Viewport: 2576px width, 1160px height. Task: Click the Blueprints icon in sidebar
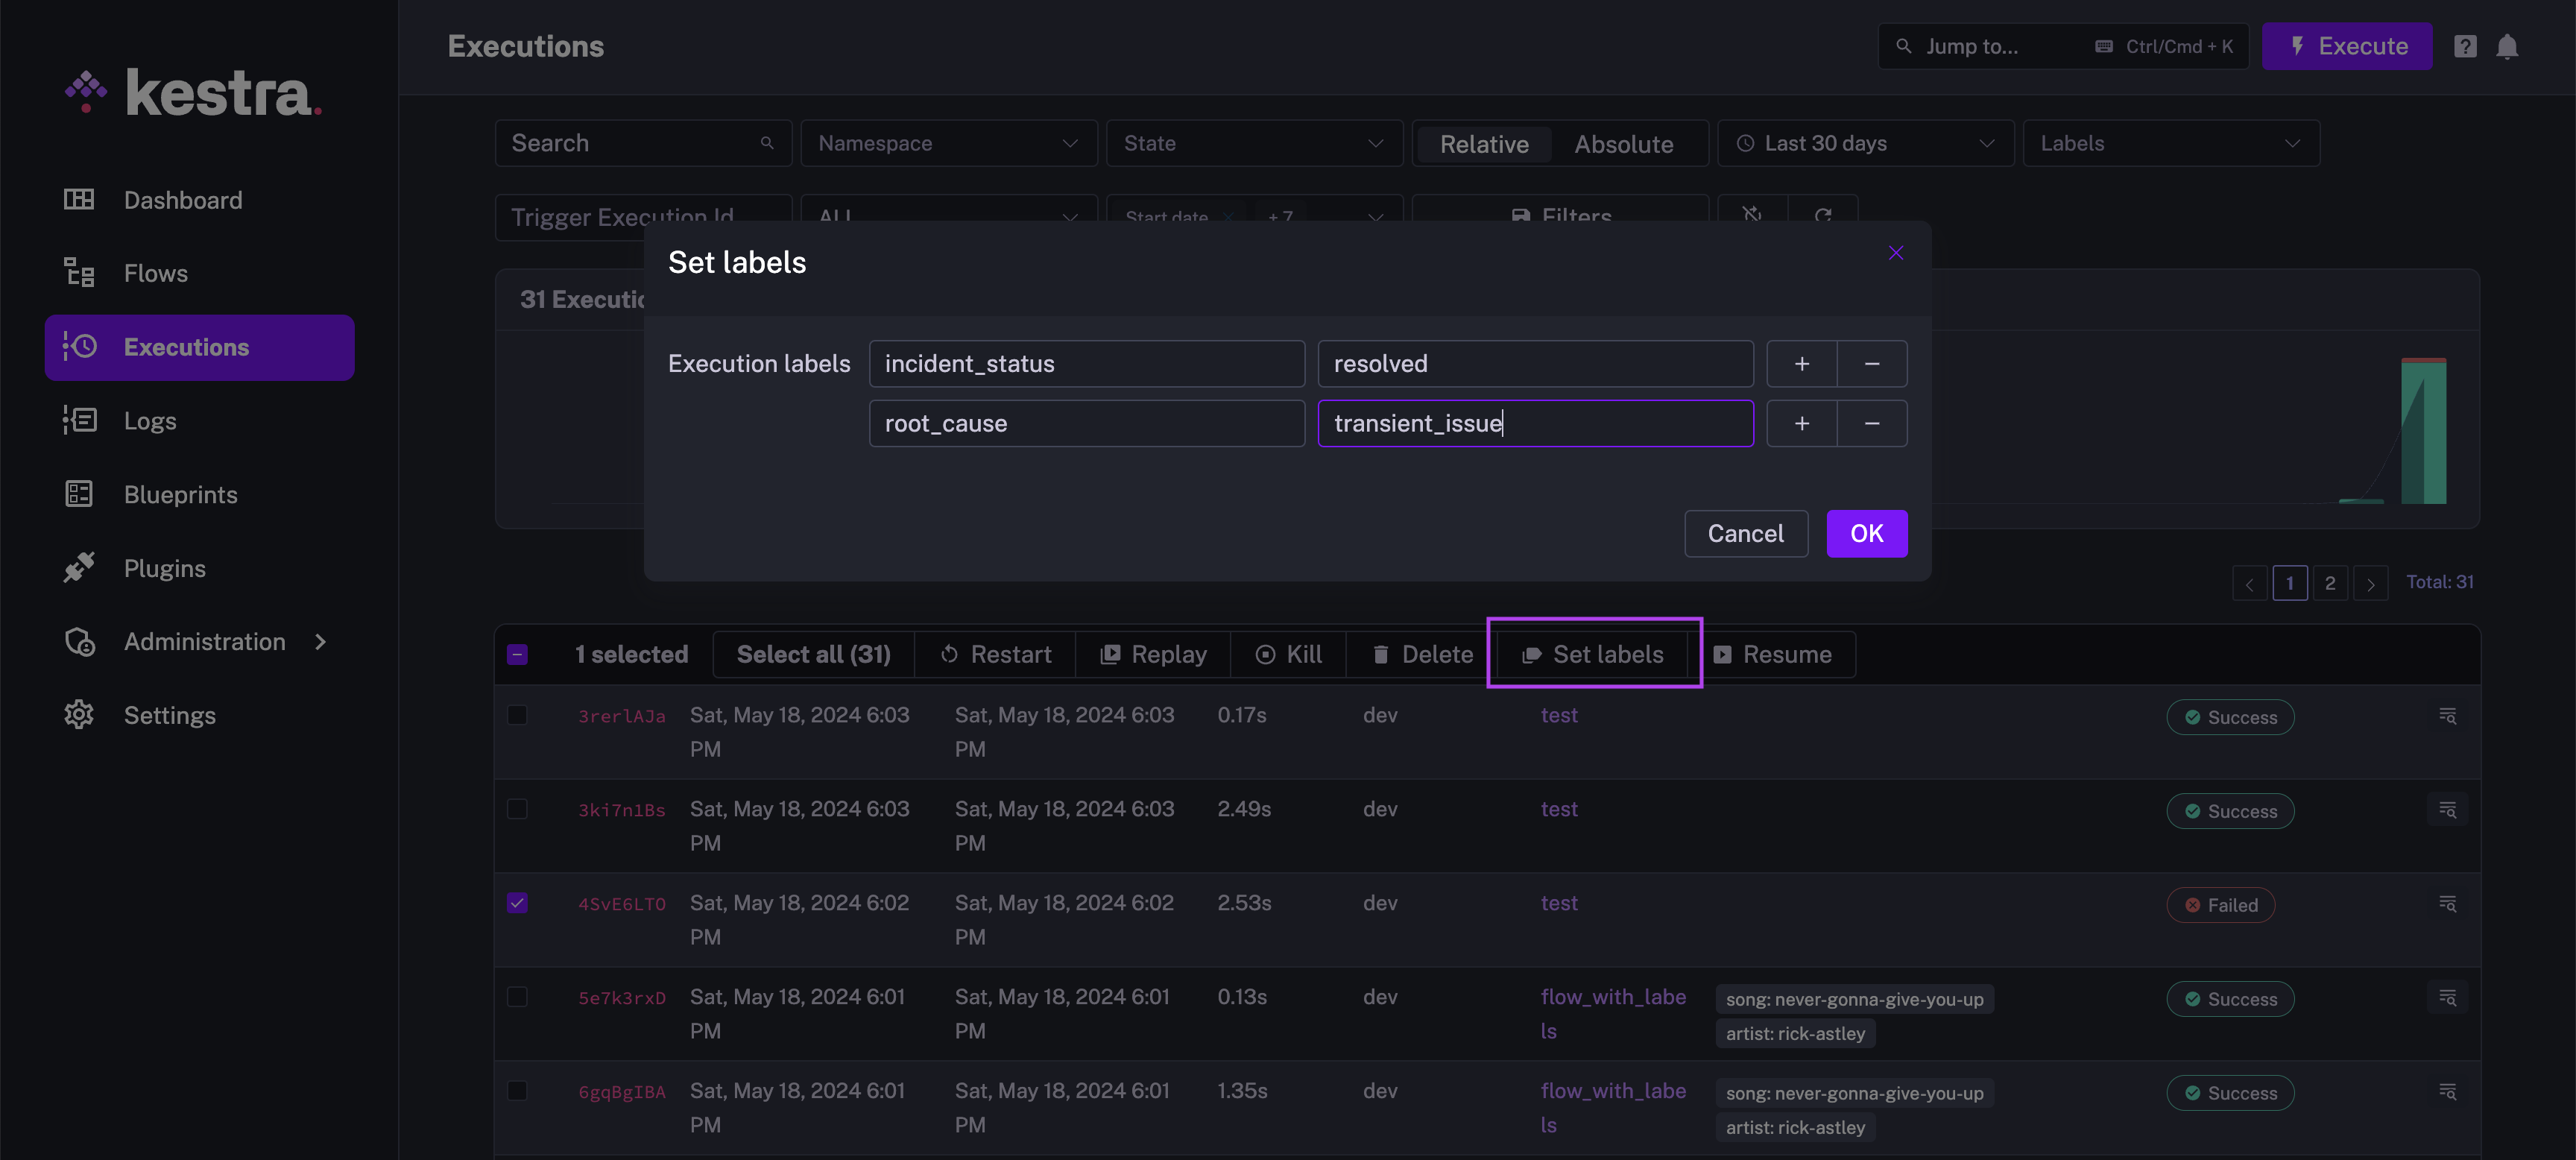(79, 495)
